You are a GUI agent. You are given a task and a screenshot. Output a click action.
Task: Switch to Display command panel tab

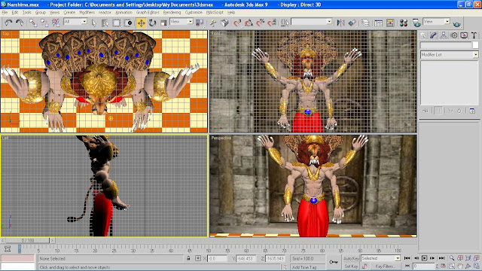tap(464, 35)
